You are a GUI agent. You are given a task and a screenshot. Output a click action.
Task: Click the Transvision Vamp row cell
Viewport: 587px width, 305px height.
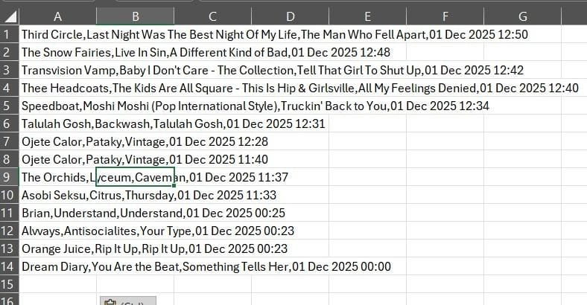pyautogui.click(x=58, y=70)
